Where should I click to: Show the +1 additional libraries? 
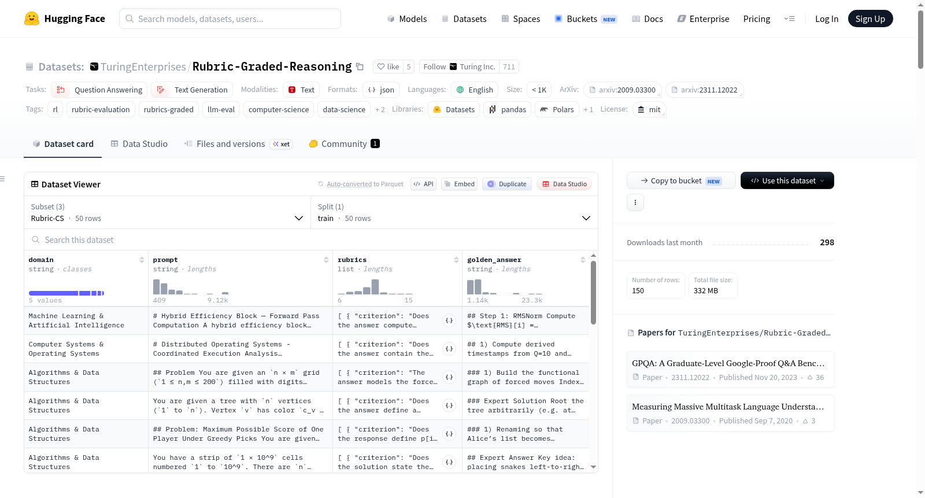(588, 110)
